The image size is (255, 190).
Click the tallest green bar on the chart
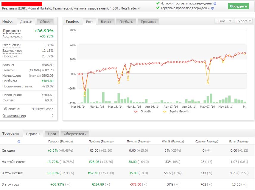[x=88, y=95]
